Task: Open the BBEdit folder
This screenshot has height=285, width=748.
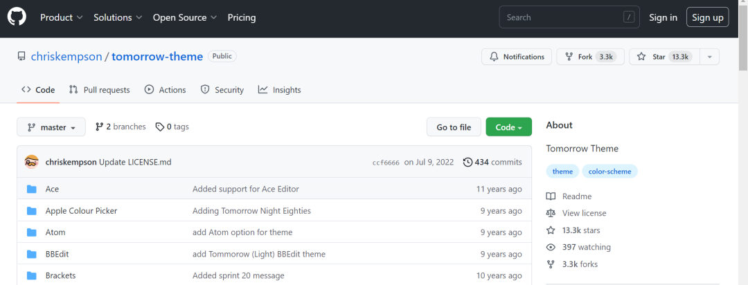Action: 57,254
